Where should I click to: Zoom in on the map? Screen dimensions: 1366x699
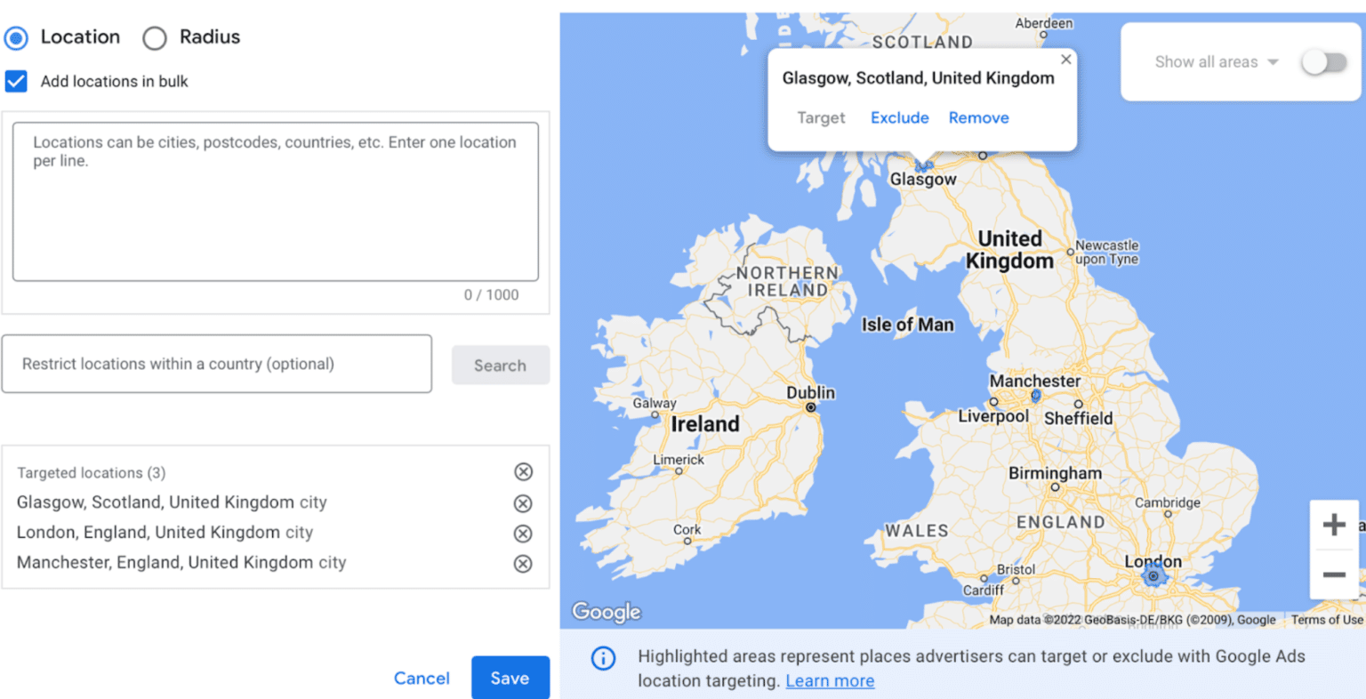pyautogui.click(x=1335, y=525)
